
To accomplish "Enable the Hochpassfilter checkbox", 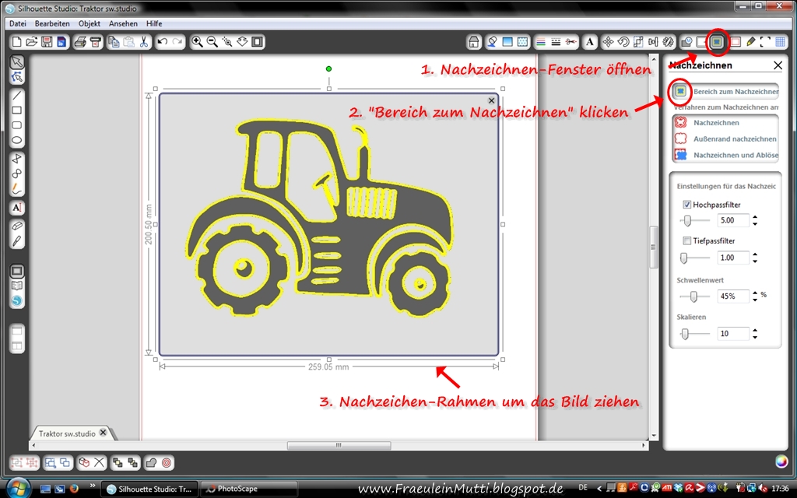I will [x=686, y=205].
